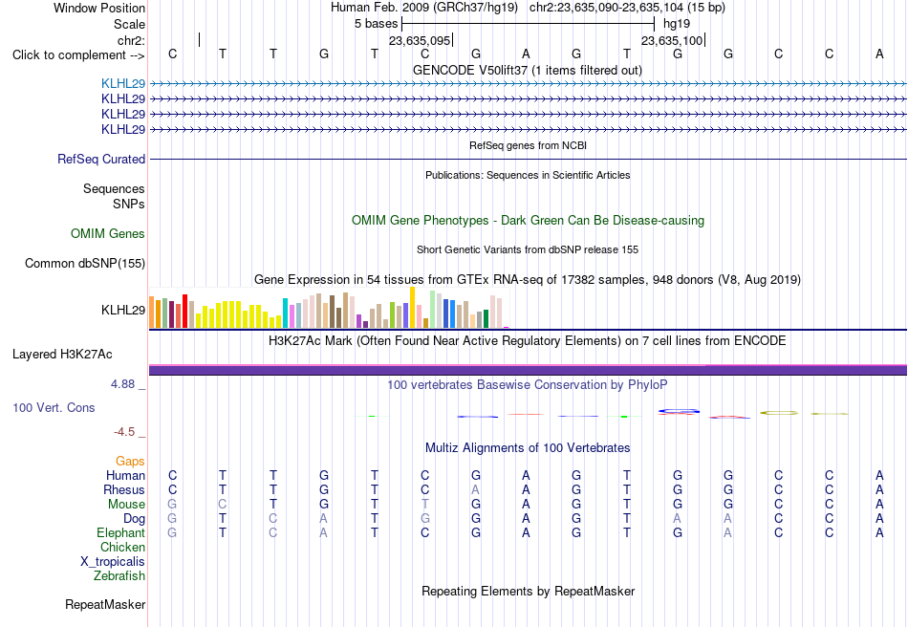Image resolution: width=908 pixels, height=627 pixels.
Task: Click the GTEx Gene Expression track title
Action: pyautogui.click(x=527, y=280)
